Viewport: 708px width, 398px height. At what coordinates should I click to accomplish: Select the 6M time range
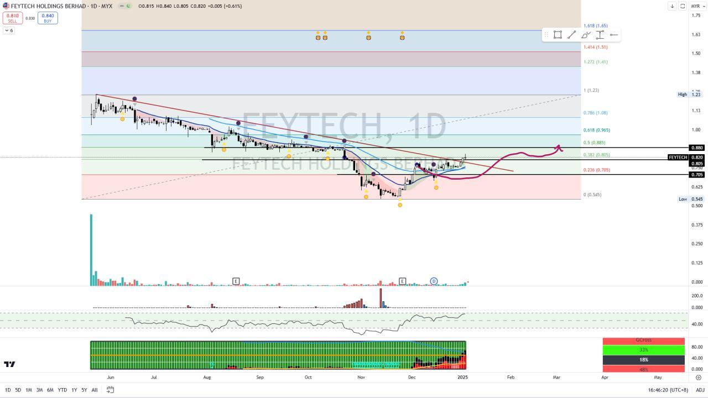click(50, 390)
